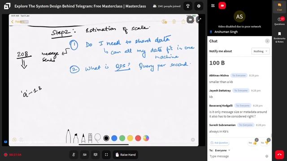Click Suresh Subramanian's name in chat

(x=222, y=125)
